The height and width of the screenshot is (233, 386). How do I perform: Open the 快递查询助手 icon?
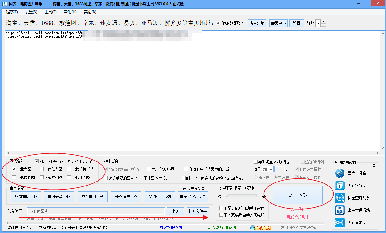[x=340, y=198]
